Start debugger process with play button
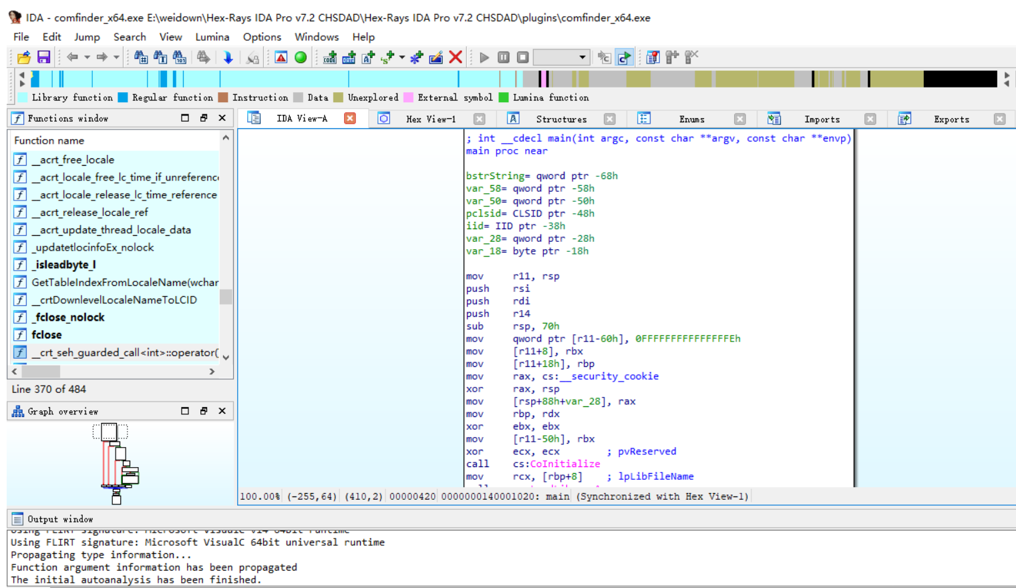Viewport: 1016px width, 588px height. click(x=484, y=57)
